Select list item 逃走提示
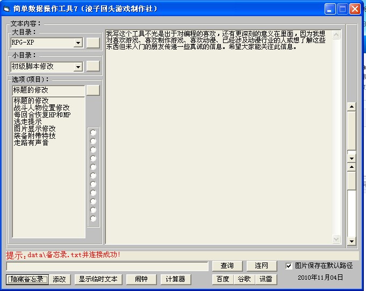 (x=27, y=122)
